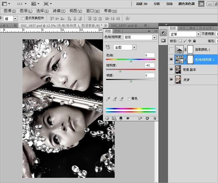Check the 显示变换控件 checkbox
The height and width of the screenshot is (183, 218).
tap(23, 18)
